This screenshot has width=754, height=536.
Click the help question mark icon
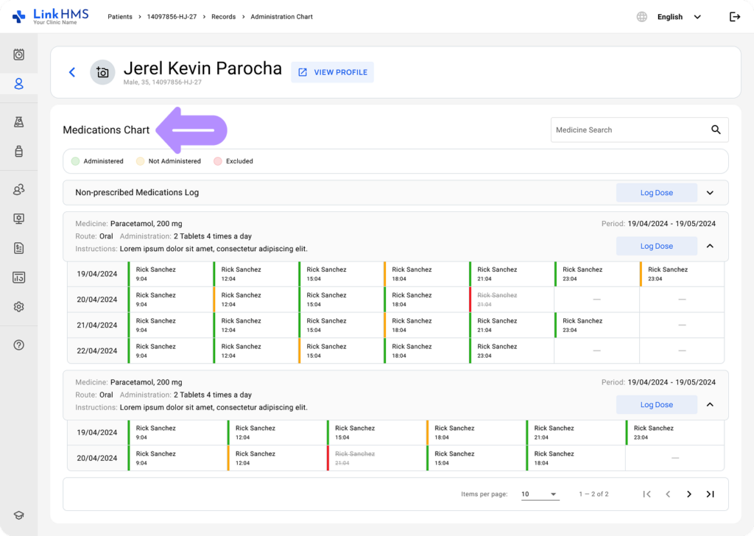tap(19, 345)
